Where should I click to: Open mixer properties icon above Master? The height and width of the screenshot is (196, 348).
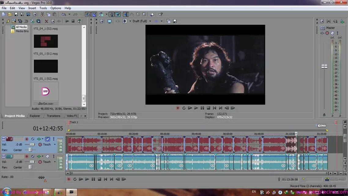point(322,21)
